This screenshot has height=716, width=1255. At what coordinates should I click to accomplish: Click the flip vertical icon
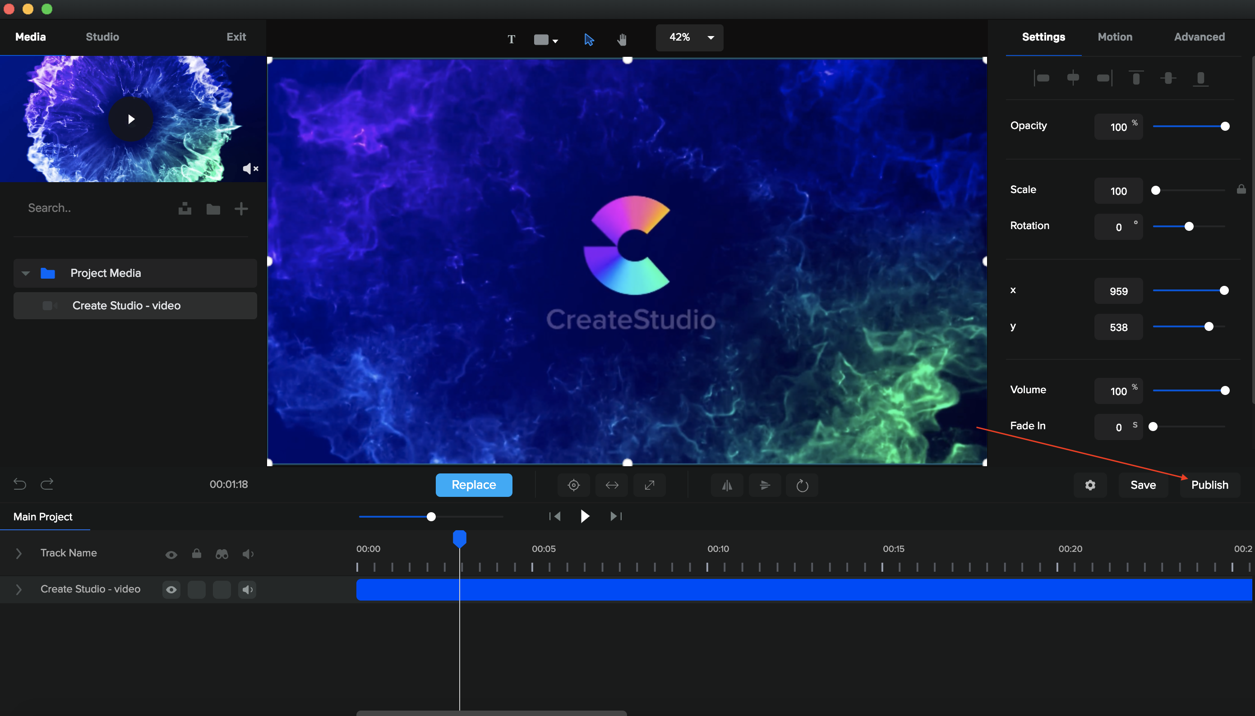[x=765, y=485]
